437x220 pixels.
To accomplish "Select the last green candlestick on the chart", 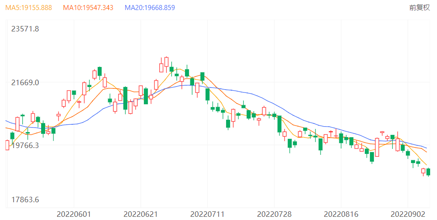I will [428, 172].
